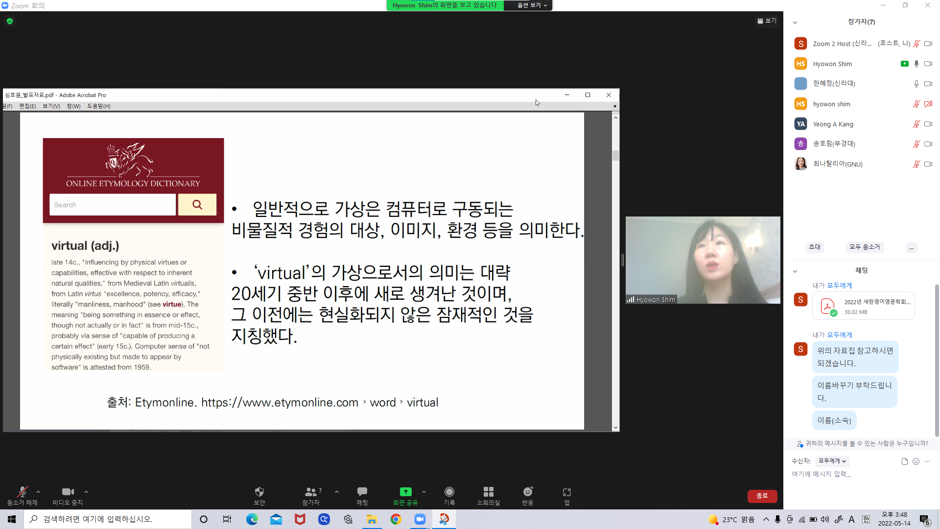This screenshot has height=529, width=940.
Task: Unmute the microphone in Zoom toolbar
Action: [x=22, y=492]
